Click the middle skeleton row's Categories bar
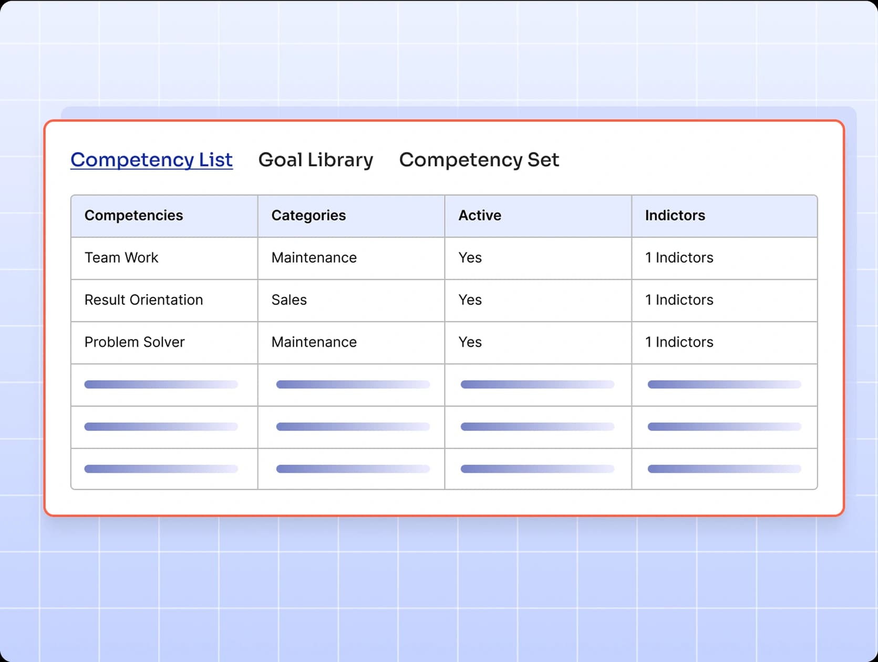Screen dimensions: 878x662 coord(353,426)
